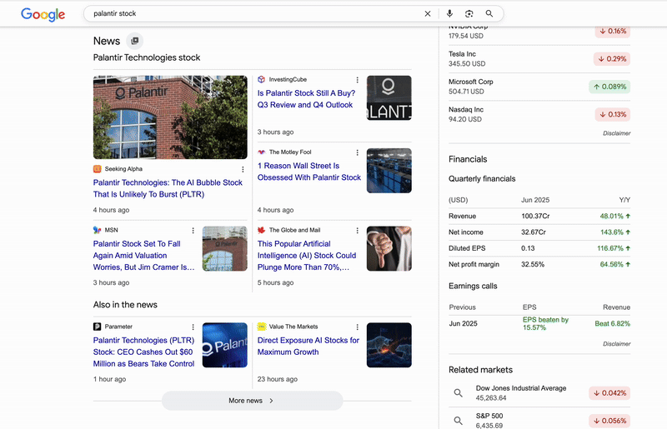Click the Quarterly financials heading

coord(482,178)
